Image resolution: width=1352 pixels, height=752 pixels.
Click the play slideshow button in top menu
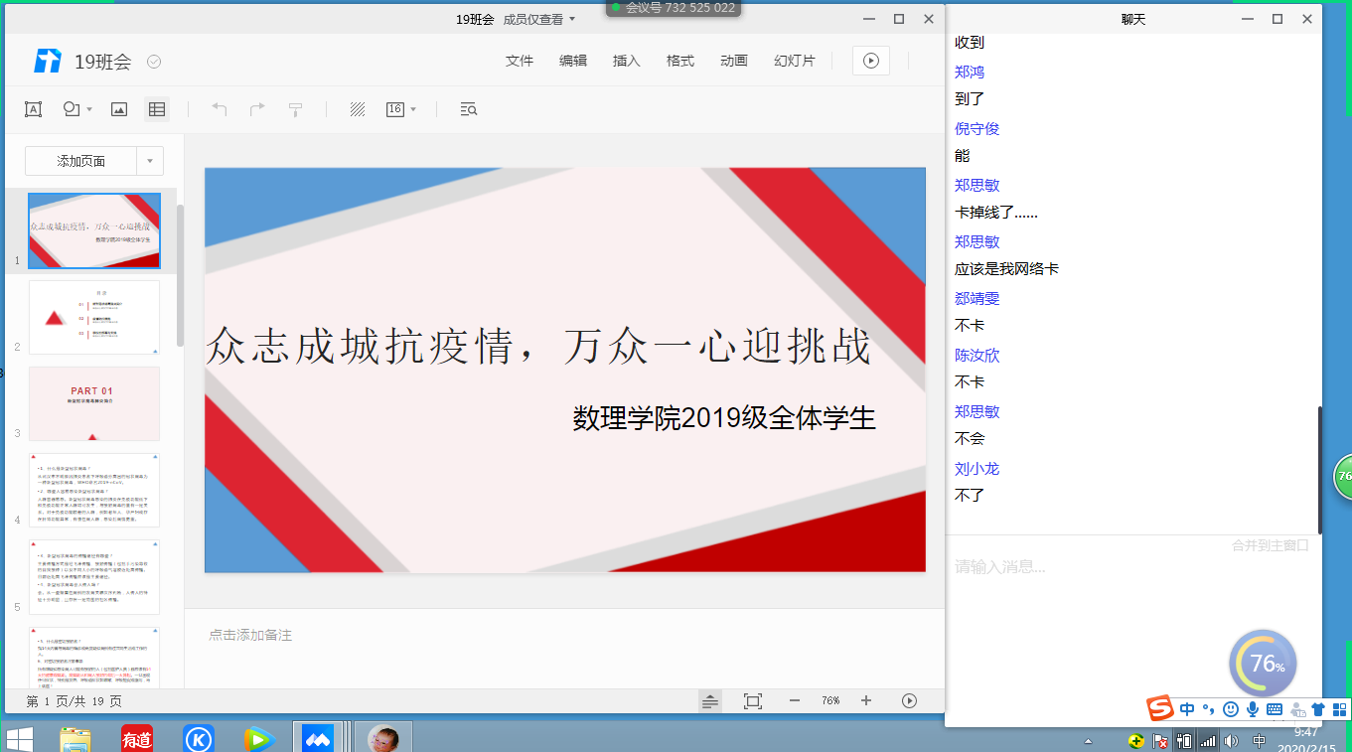point(870,61)
